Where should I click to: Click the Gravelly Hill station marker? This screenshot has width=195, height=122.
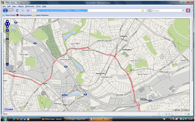pyautogui.click(x=100, y=75)
